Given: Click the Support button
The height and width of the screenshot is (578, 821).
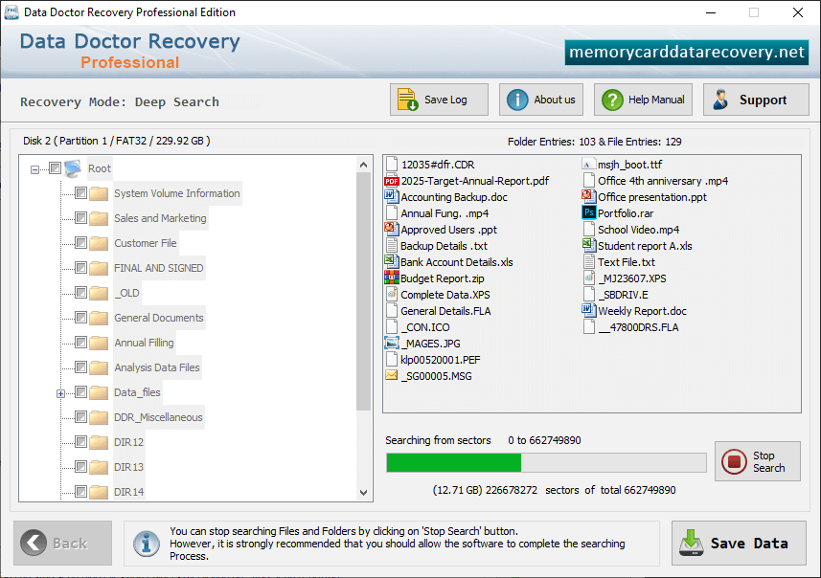Looking at the screenshot, I should [756, 100].
